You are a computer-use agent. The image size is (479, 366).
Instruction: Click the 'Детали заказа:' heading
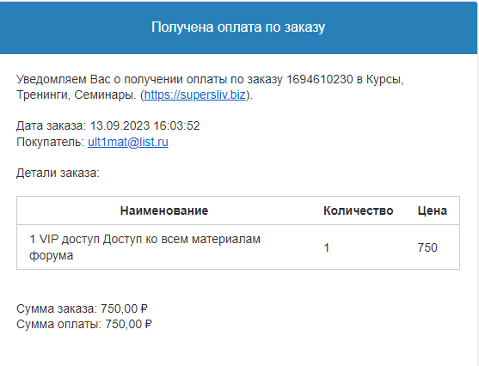(58, 173)
